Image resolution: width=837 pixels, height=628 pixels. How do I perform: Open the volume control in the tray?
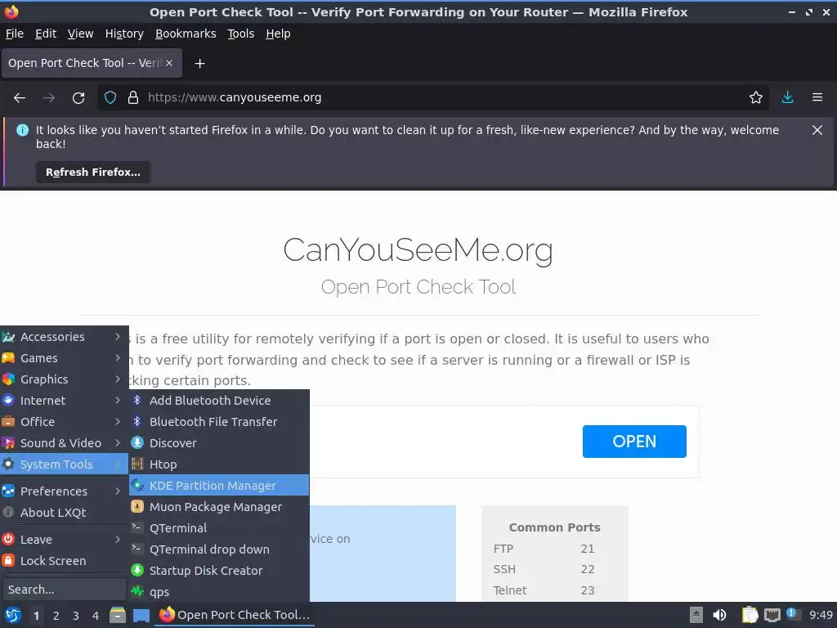719,615
